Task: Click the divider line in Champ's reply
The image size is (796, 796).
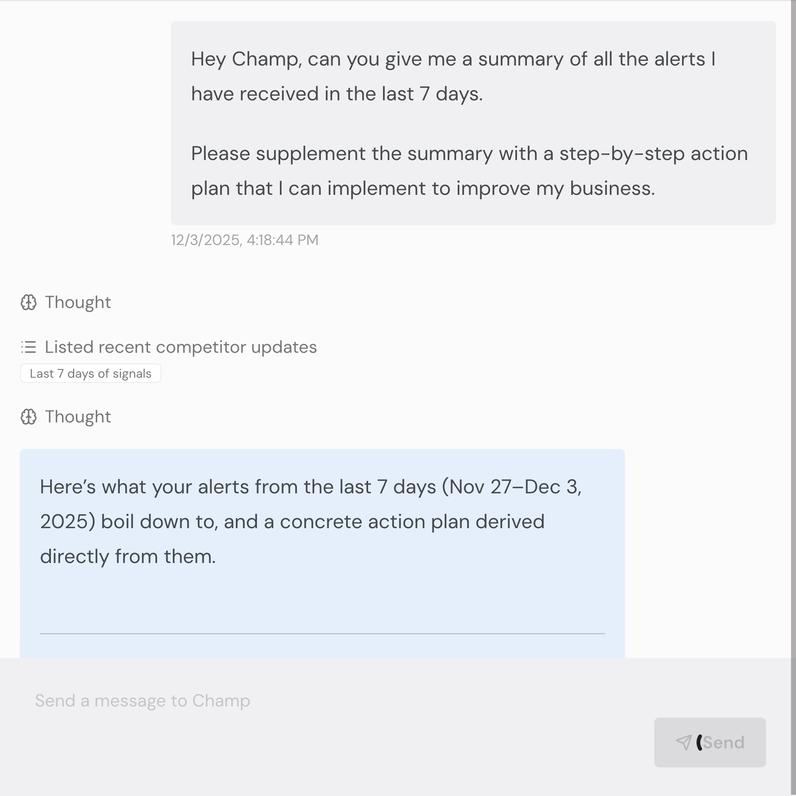Action: click(322, 633)
